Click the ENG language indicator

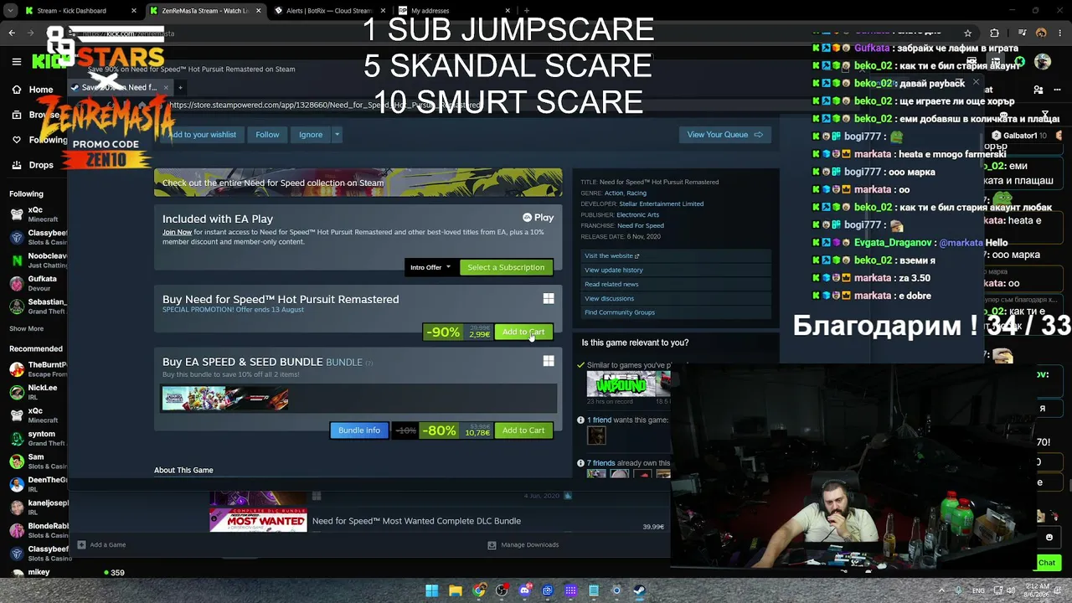tap(978, 590)
